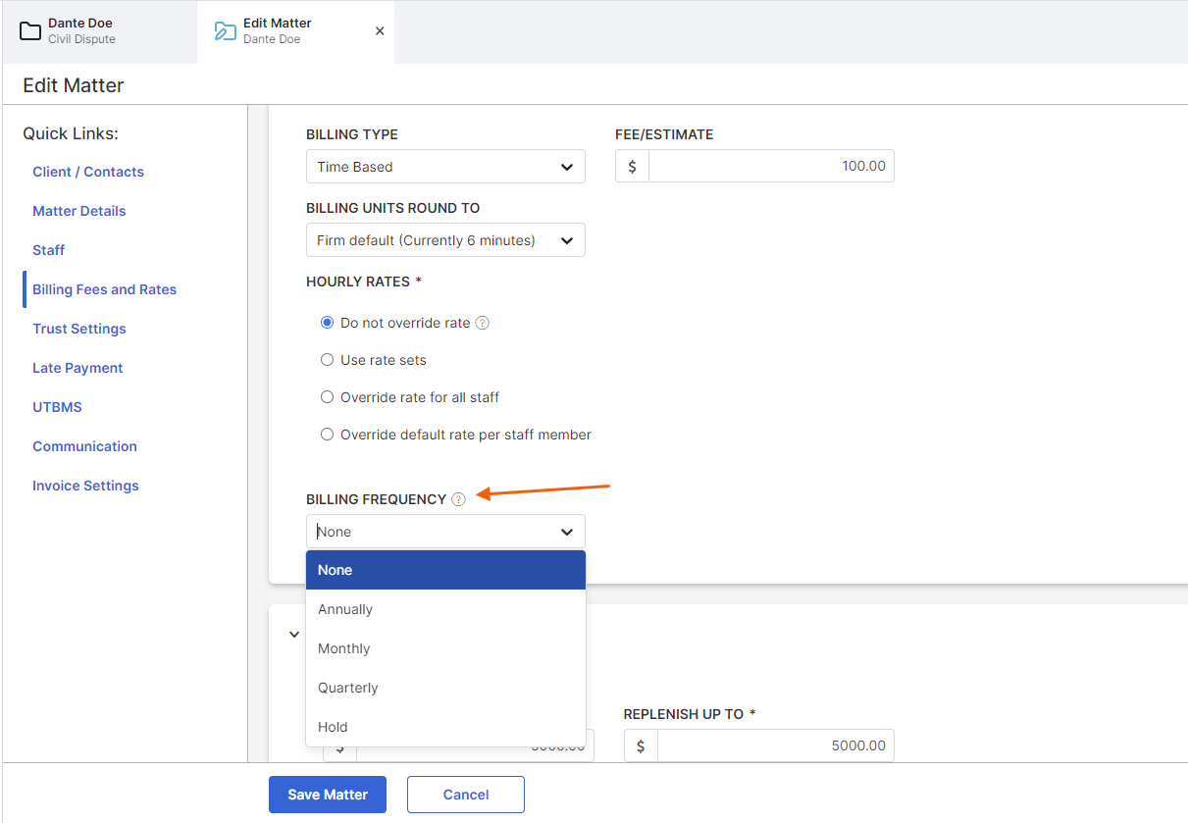Pick Annually in billing frequency list
The width and height of the screenshot is (1188, 823).
(x=445, y=609)
